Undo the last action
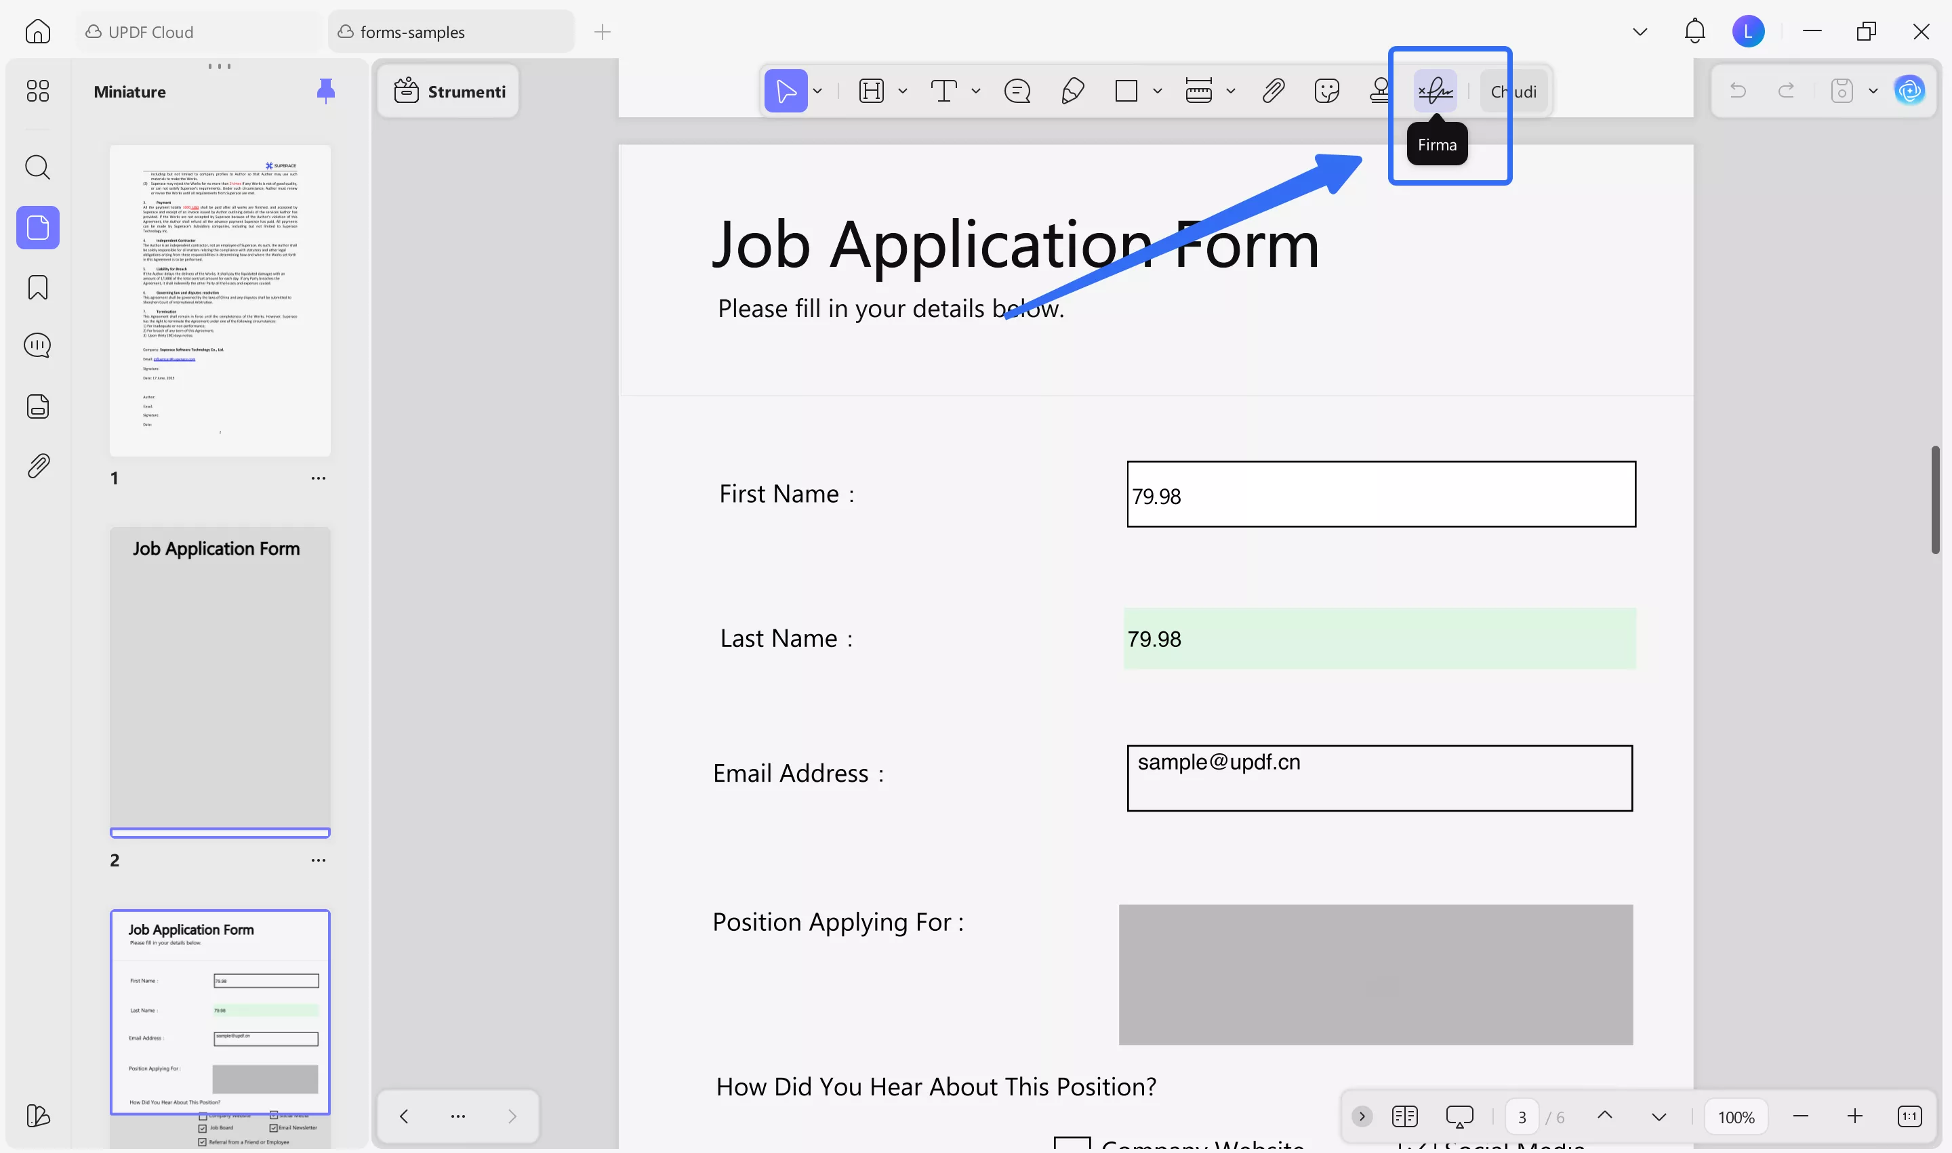 click(x=1738, y=90)
